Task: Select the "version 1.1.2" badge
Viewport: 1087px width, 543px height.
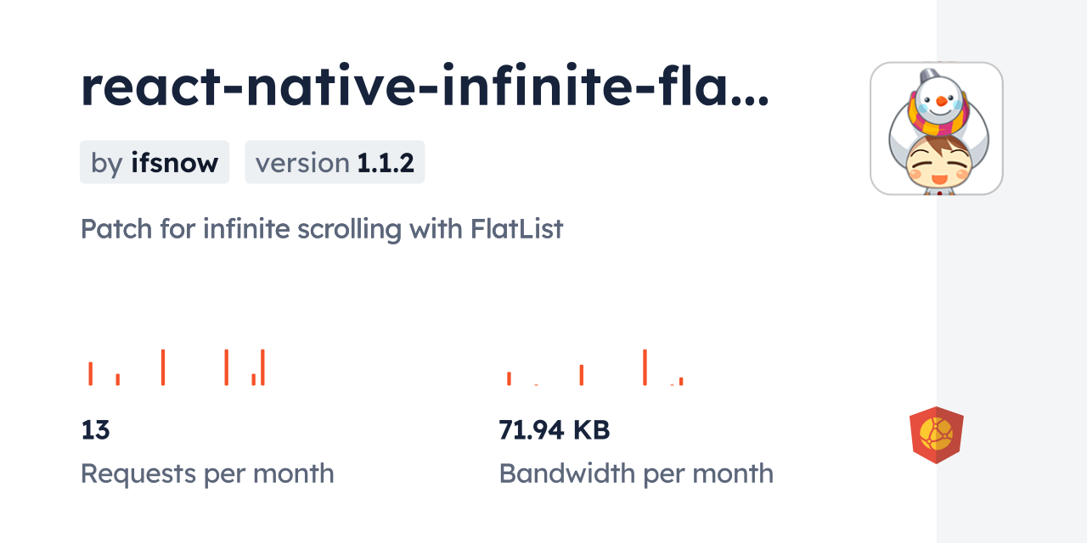Action: coord(335,162)
